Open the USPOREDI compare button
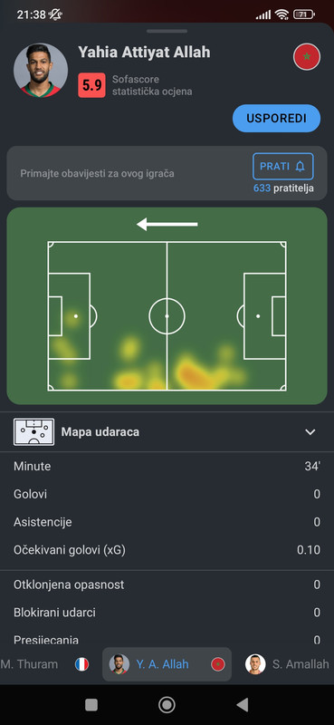334x725 pixels. pyautogui.click(x=276, y=118)
